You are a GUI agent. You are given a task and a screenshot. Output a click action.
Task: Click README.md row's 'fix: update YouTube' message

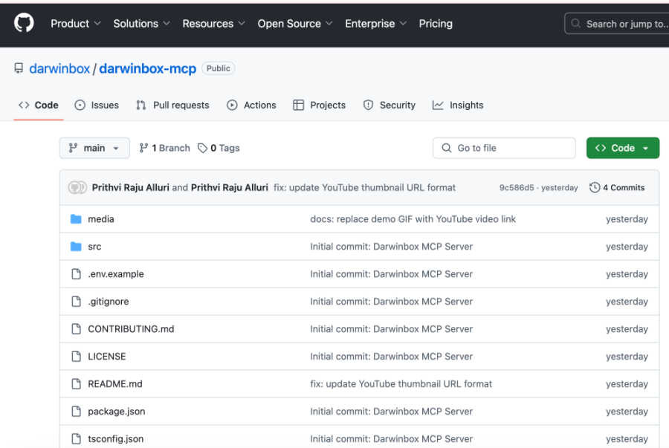[401, 383]
